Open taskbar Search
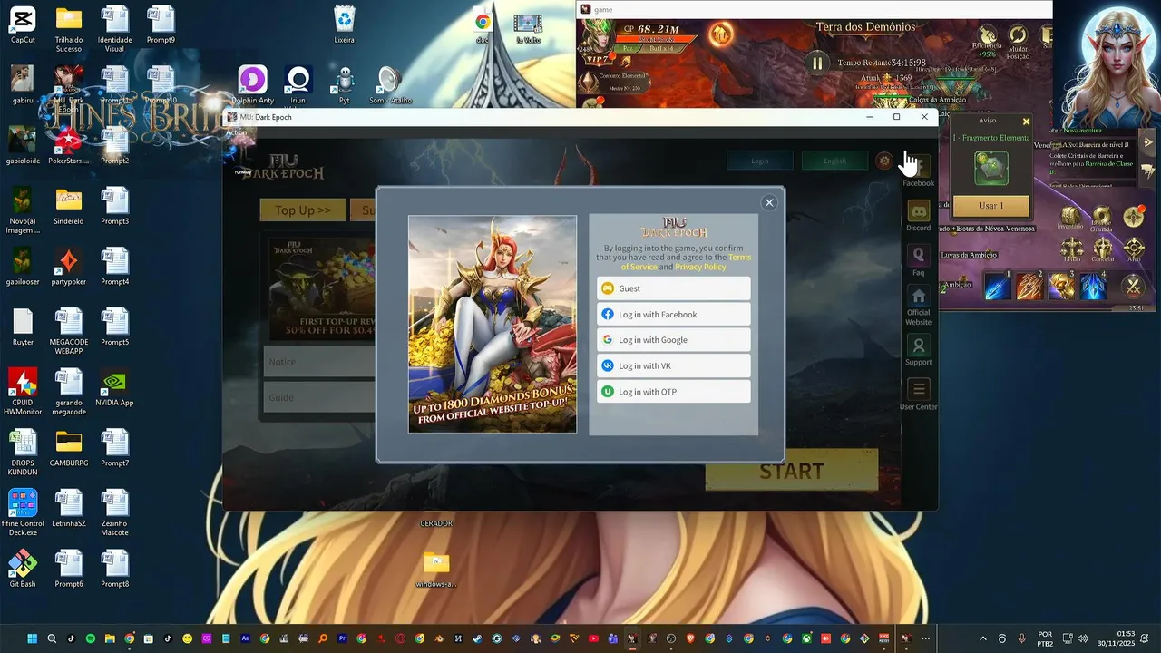The image size is (1161, 653). point(52,638)
